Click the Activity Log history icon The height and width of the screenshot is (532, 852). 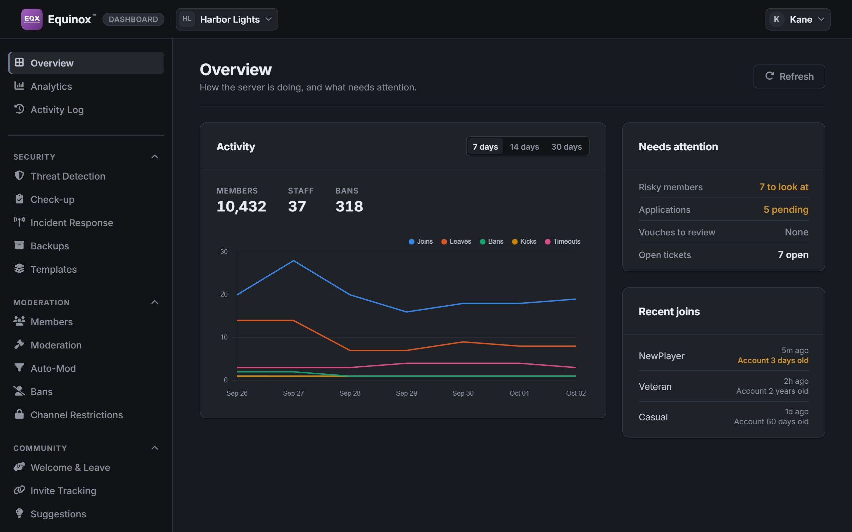click(19, 109)
